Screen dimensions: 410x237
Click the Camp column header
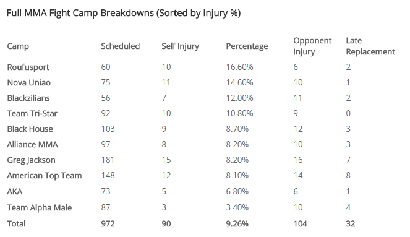(18, 46)
